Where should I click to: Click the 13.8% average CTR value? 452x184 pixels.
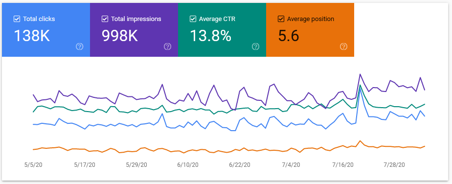[x=210, y=36]
